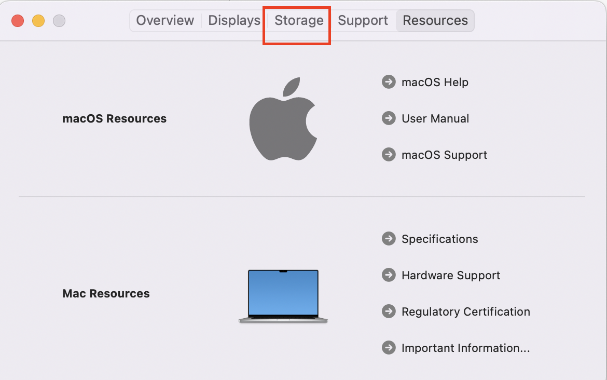Viewport: 607px width, 380px height.
Task: Close the About This Mac window
Action: point(18,21)
